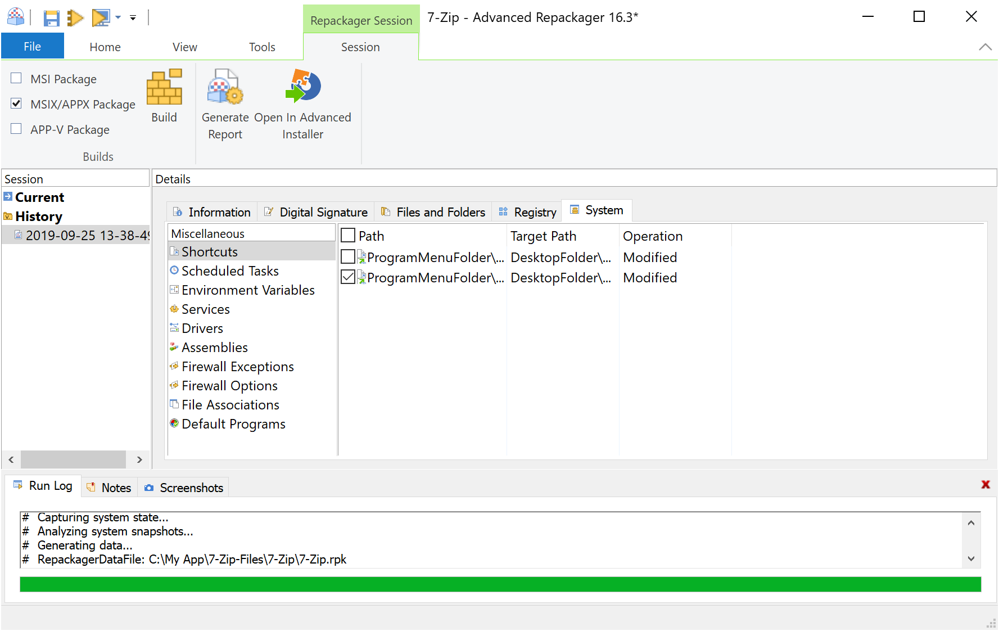The height and width of the screenshot is (631, 999).
Task: Switch to the View ribbon tab
Action: click(x=185, y=47)
